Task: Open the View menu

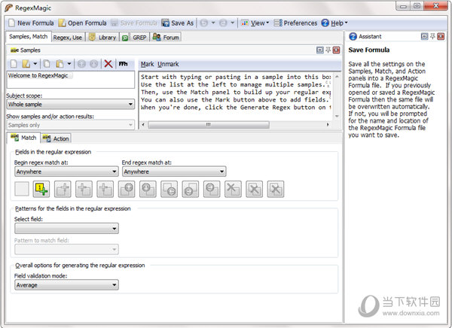Action: [x=255, y=23]
